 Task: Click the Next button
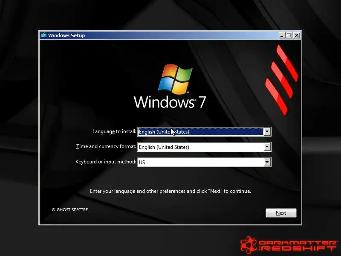[281, 212]
